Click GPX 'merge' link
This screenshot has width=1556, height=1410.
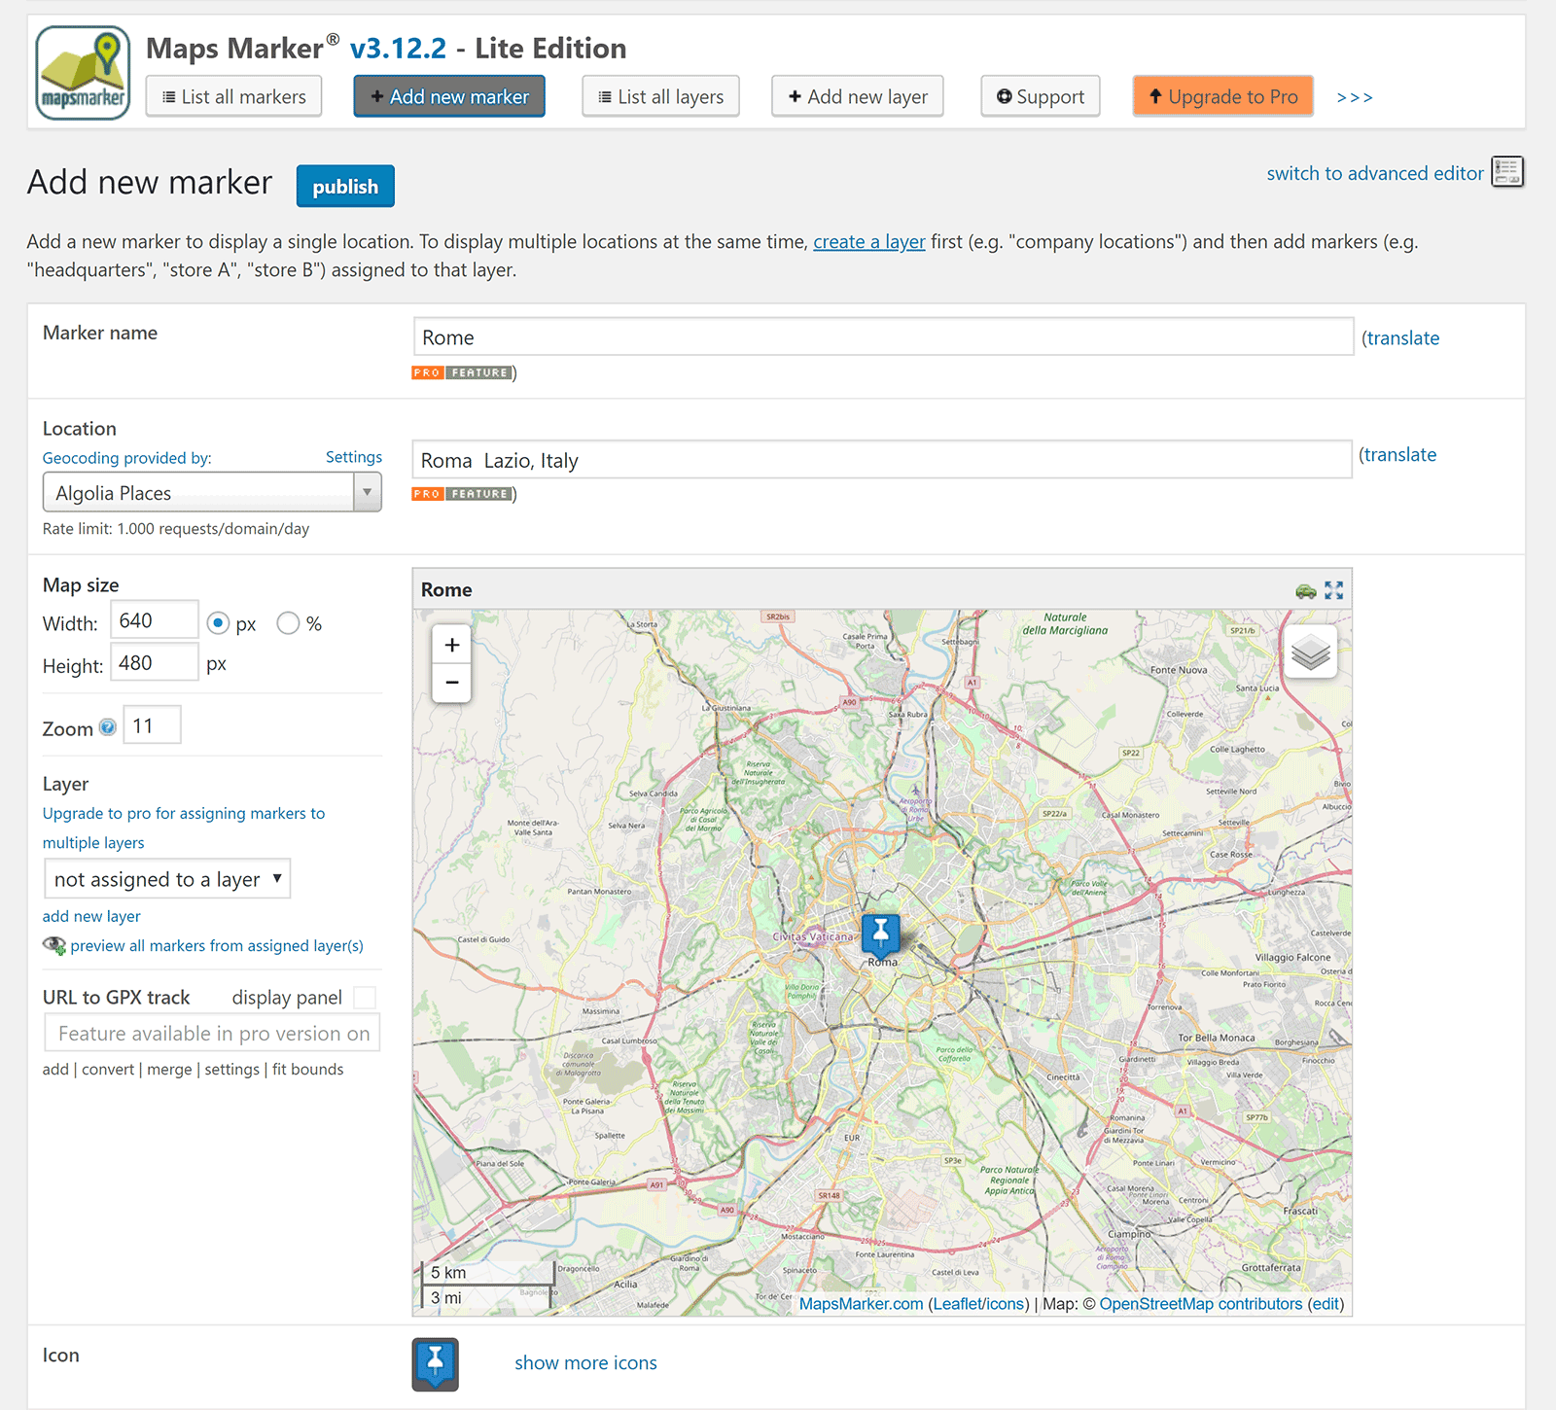click(x=169, y=1069)
